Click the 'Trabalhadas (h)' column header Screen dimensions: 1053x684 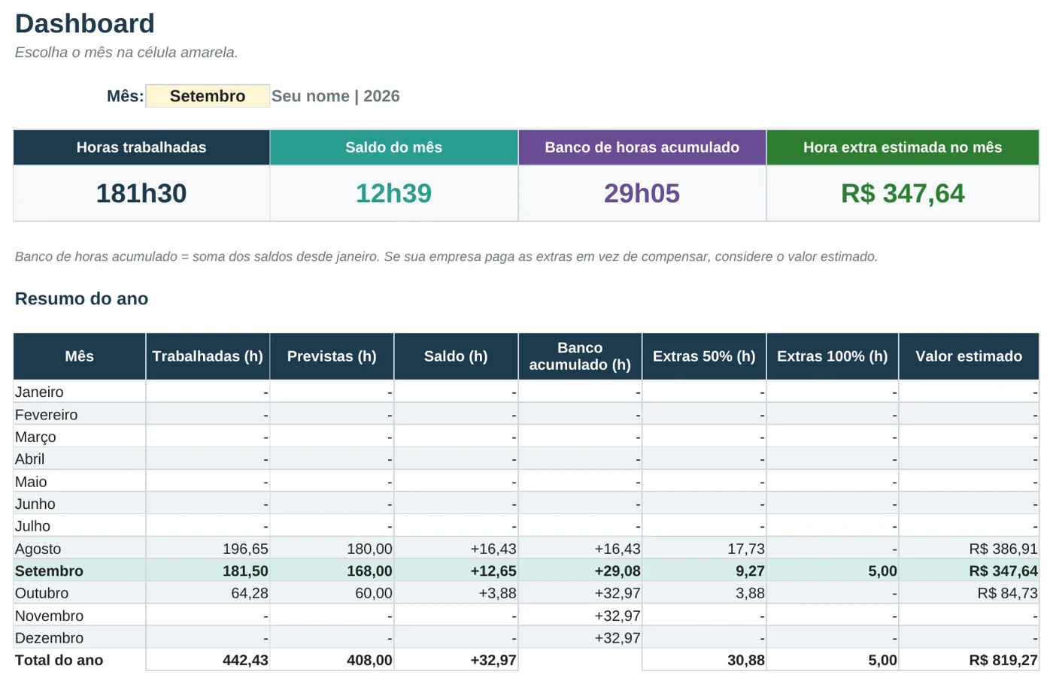tap(208, 356)
